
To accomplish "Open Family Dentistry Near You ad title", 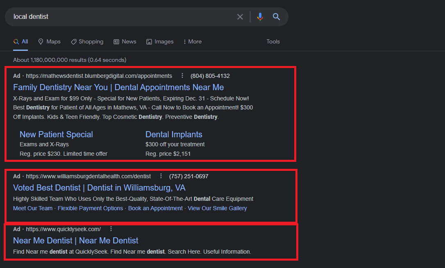I will (x=118, y=87).
